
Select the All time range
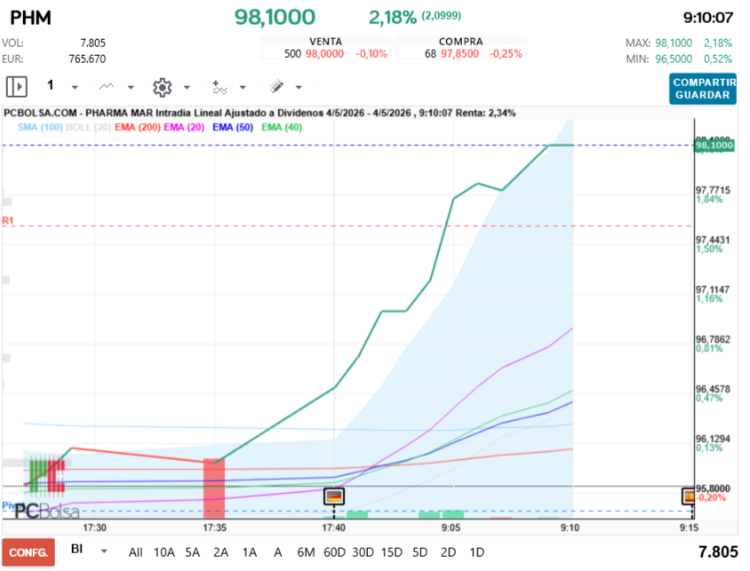click(135, 552)
